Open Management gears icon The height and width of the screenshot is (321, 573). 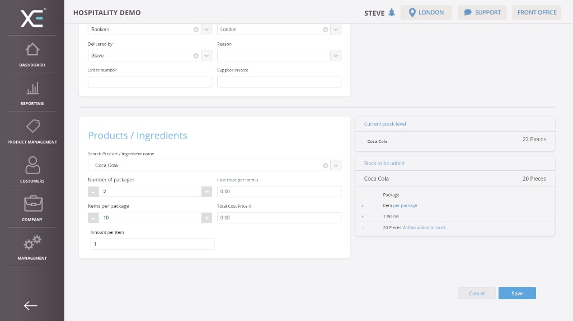(32, 242)
